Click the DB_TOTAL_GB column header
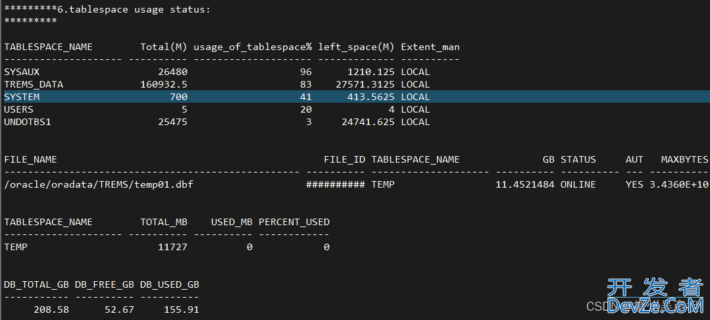The image size is (710, 320). 36,284
